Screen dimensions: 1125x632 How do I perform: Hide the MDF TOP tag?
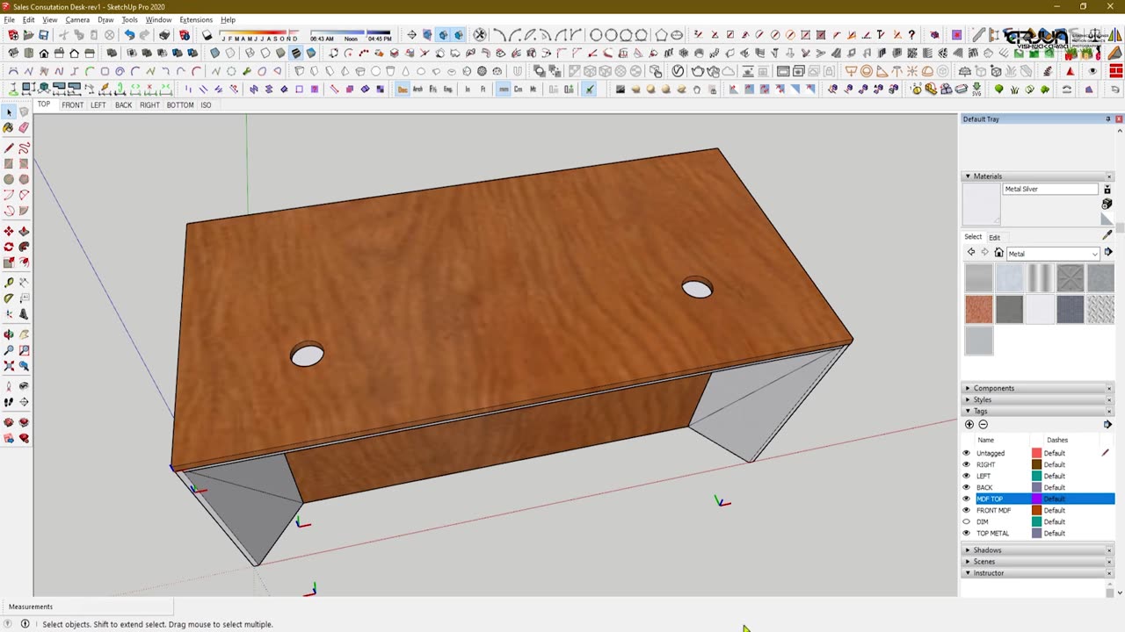(967, 499)
